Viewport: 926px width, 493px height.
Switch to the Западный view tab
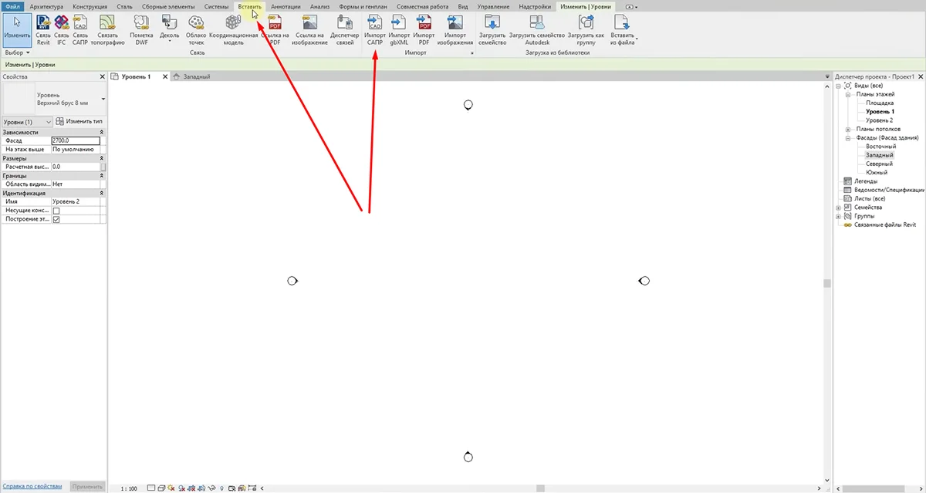(196, 76)
